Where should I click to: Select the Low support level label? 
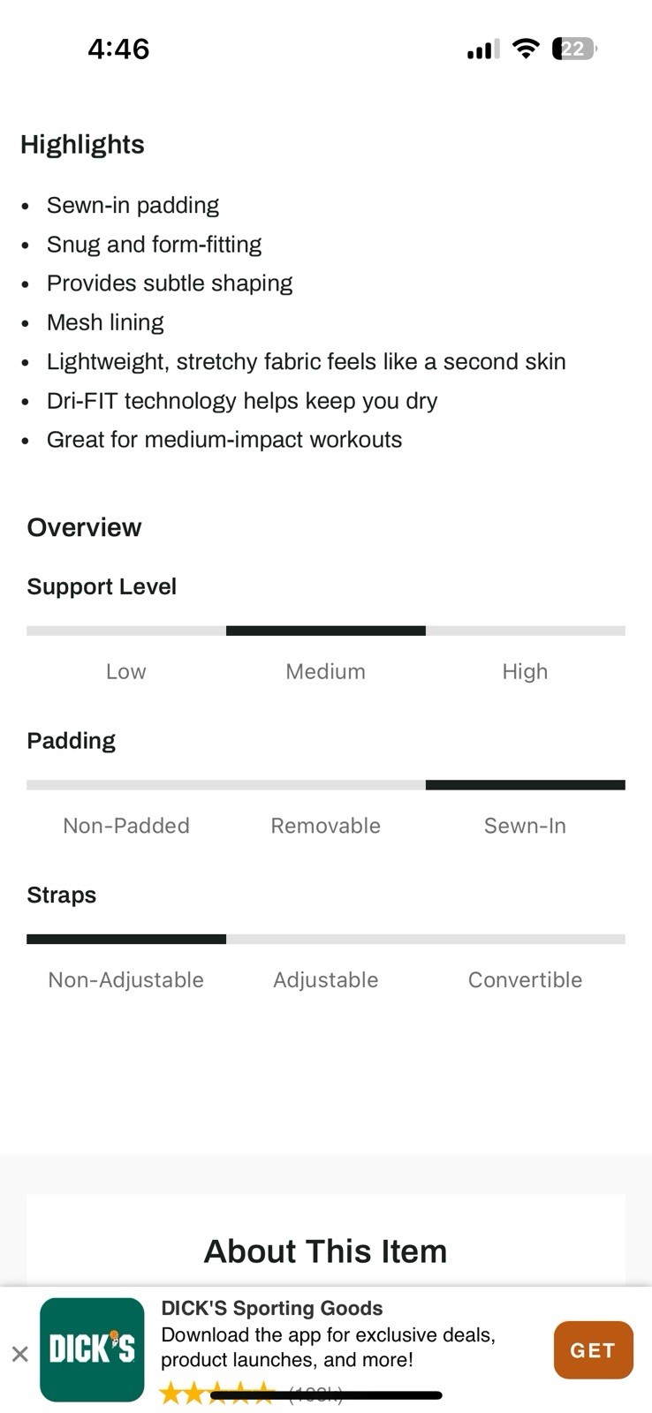click(x=125, y=671)
